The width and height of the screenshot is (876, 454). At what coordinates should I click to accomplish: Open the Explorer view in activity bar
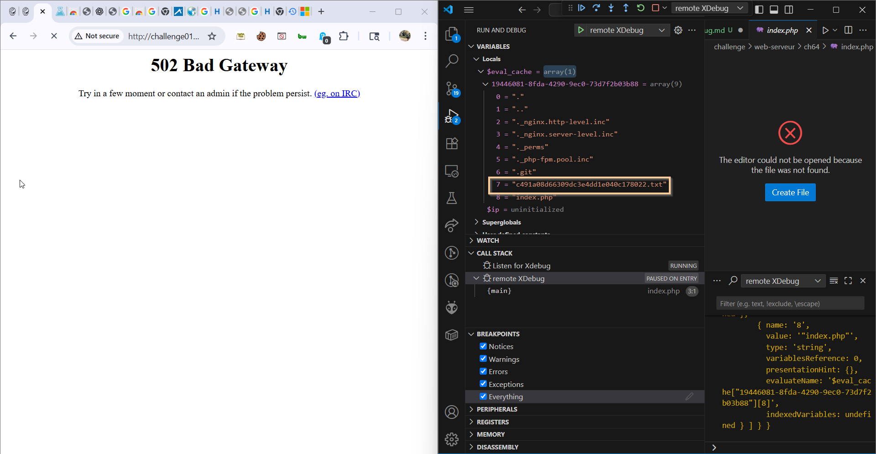452,34
